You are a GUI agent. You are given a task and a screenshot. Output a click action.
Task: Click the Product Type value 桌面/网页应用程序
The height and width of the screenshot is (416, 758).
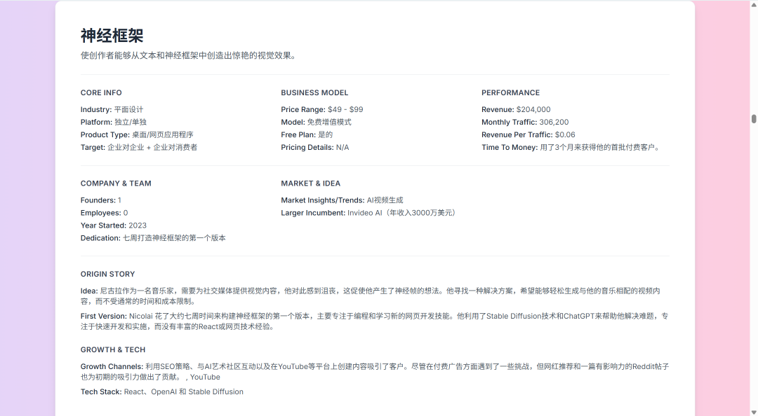pyautogui.click(x=162, y=134)
